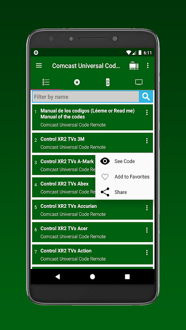Tap the Android home navigation button
The width and height of the screenshot is (186, 330).
[x=92, y=276]
